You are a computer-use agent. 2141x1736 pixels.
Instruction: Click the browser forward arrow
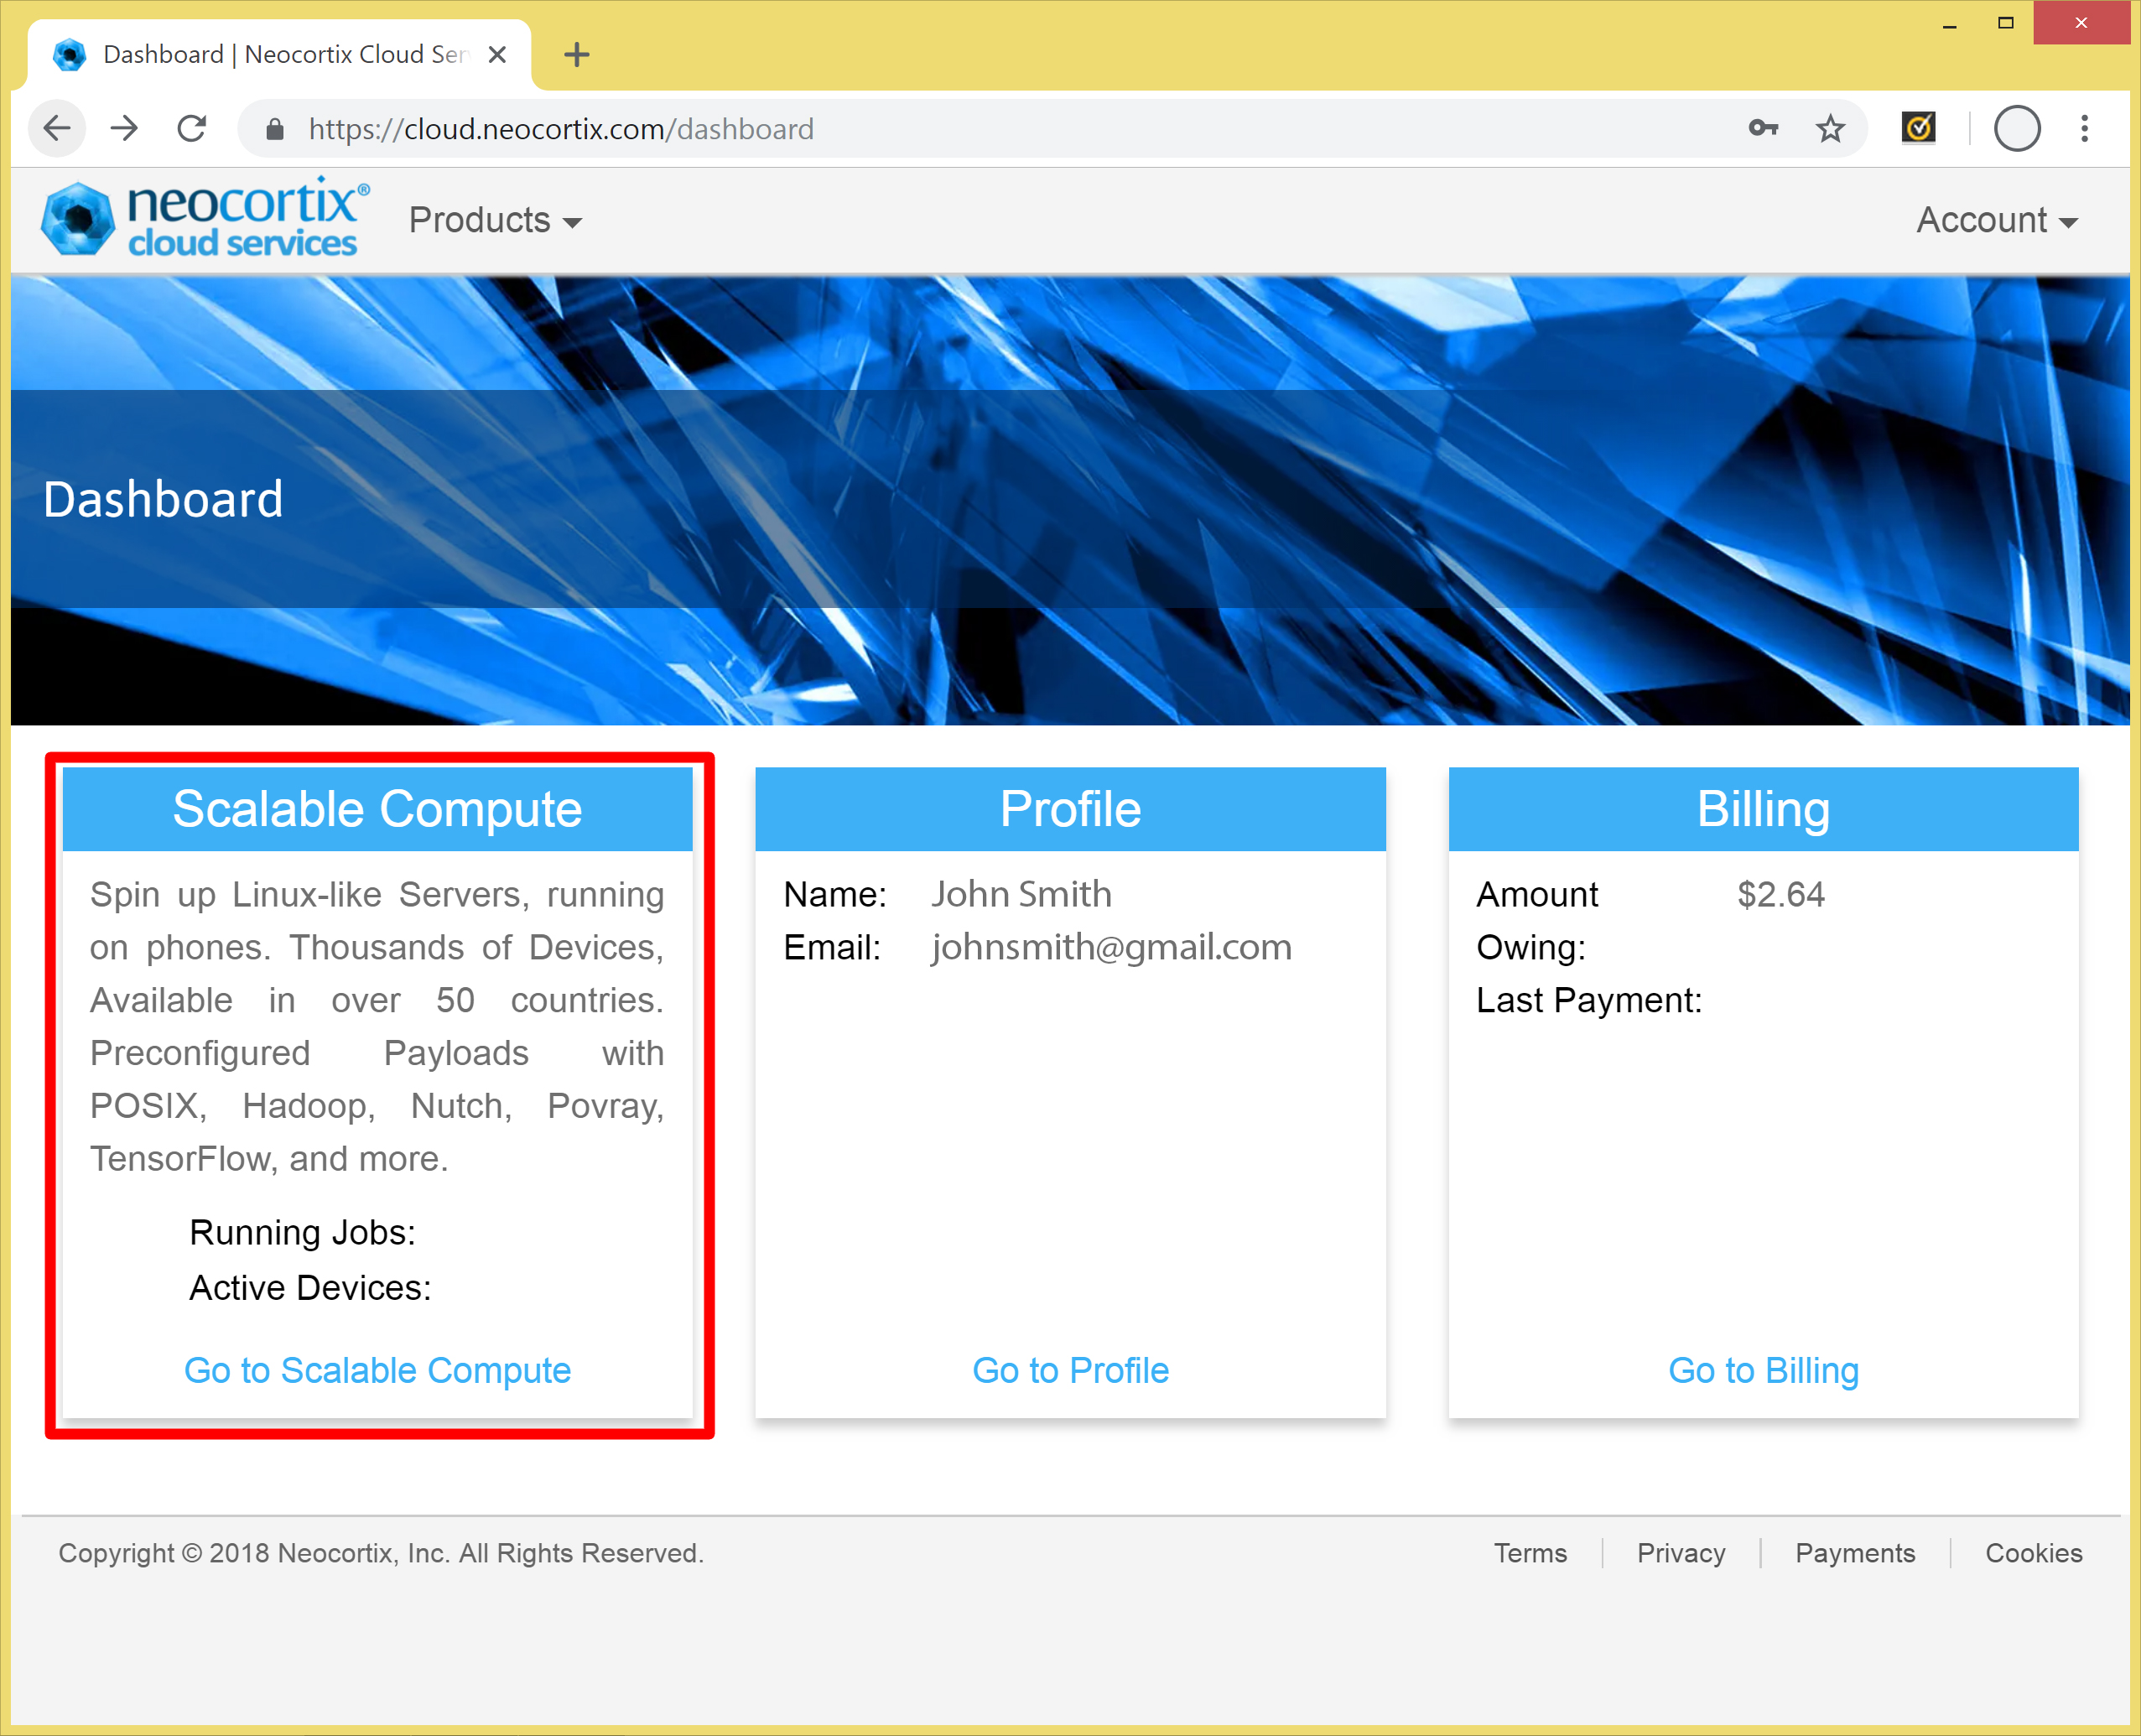(124, 128)
